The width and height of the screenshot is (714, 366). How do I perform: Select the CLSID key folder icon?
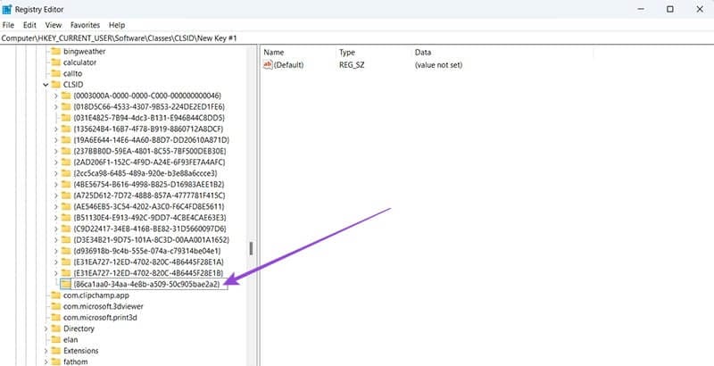tap(55, 85)
